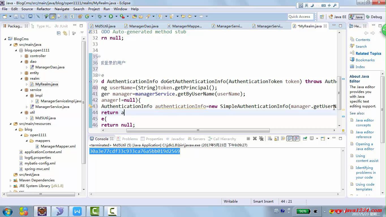Toggle Mark Occurrences highlighter button

coord(53,16)
